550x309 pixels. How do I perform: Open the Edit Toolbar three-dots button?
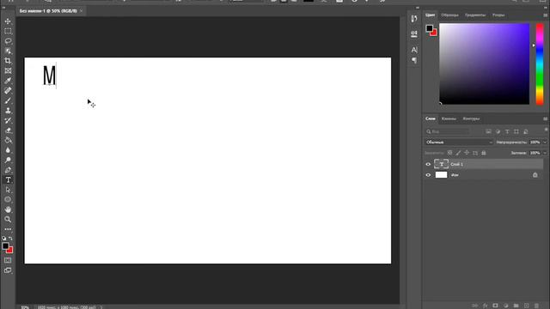pyautogui.click(x=8, y=229)
